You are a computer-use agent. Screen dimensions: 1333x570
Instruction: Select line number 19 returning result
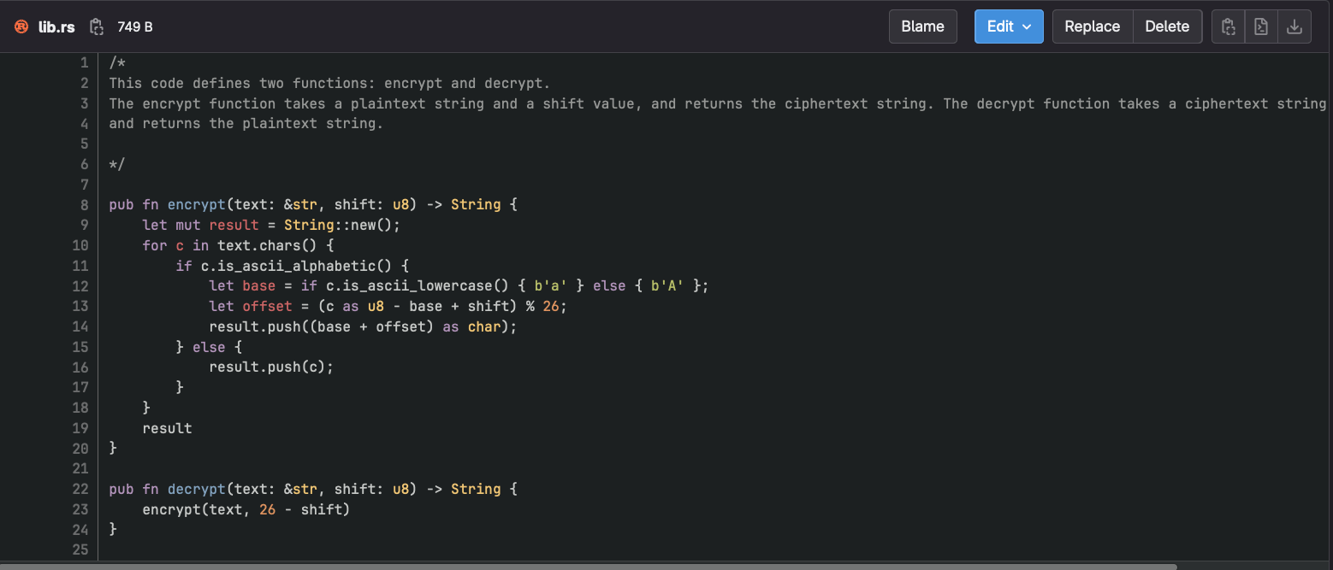click(x=80, y=428)
